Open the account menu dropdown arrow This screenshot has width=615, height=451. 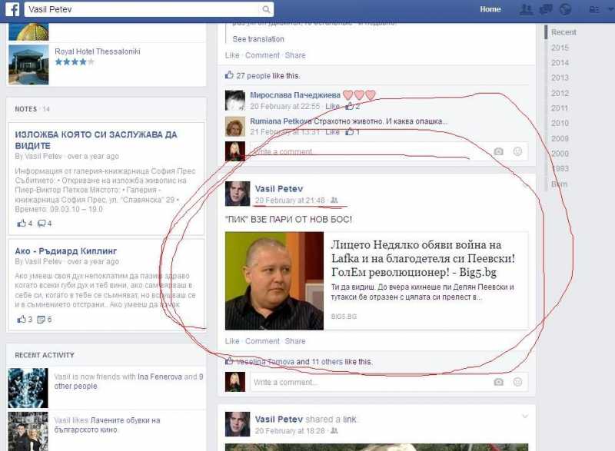pyautogui.click(x=609, y=10)
